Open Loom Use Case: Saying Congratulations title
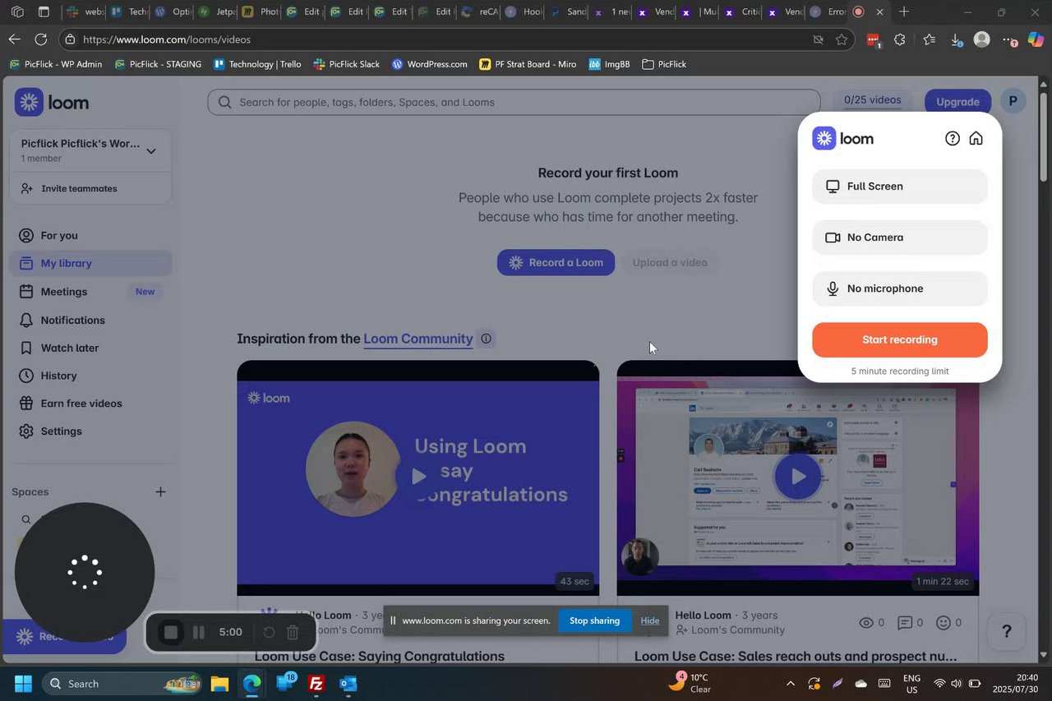Image resolution: width=1052 pixels, height=701 pixels. [x=380, y=657]
